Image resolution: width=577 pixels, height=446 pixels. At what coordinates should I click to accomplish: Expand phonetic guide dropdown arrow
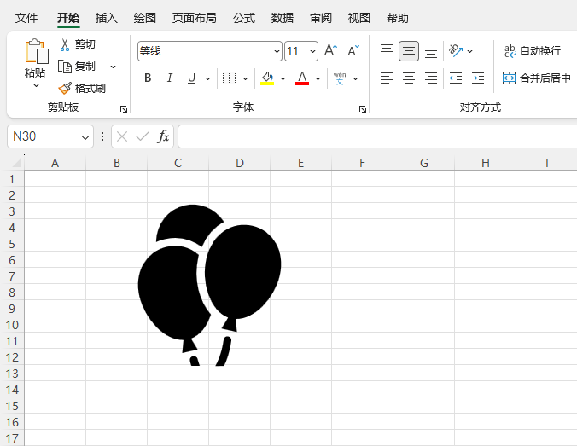coord(355,78)
